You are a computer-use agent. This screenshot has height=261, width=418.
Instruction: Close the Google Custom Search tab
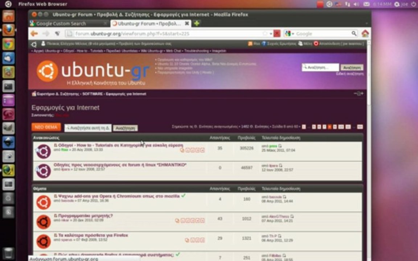(x=105, y=24)
